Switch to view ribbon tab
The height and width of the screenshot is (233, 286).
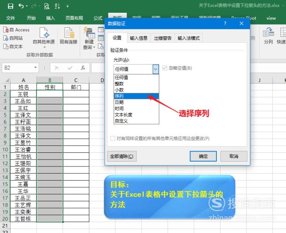pyautogui.click(x=271, y=18)
